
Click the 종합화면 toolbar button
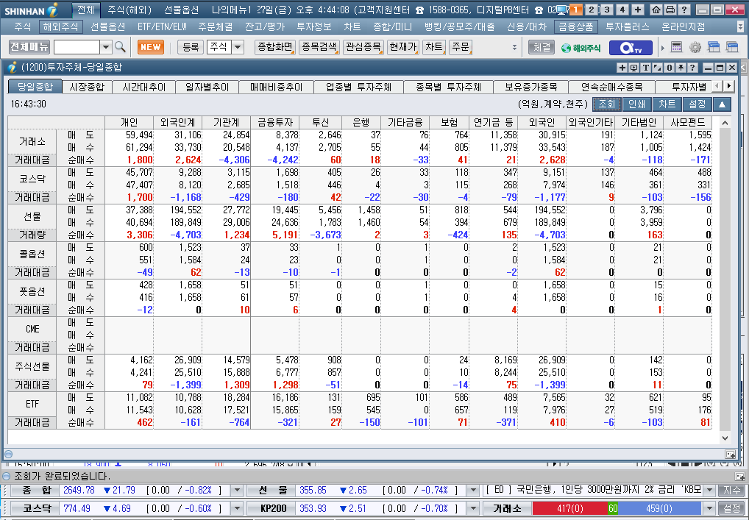(275, 47)
